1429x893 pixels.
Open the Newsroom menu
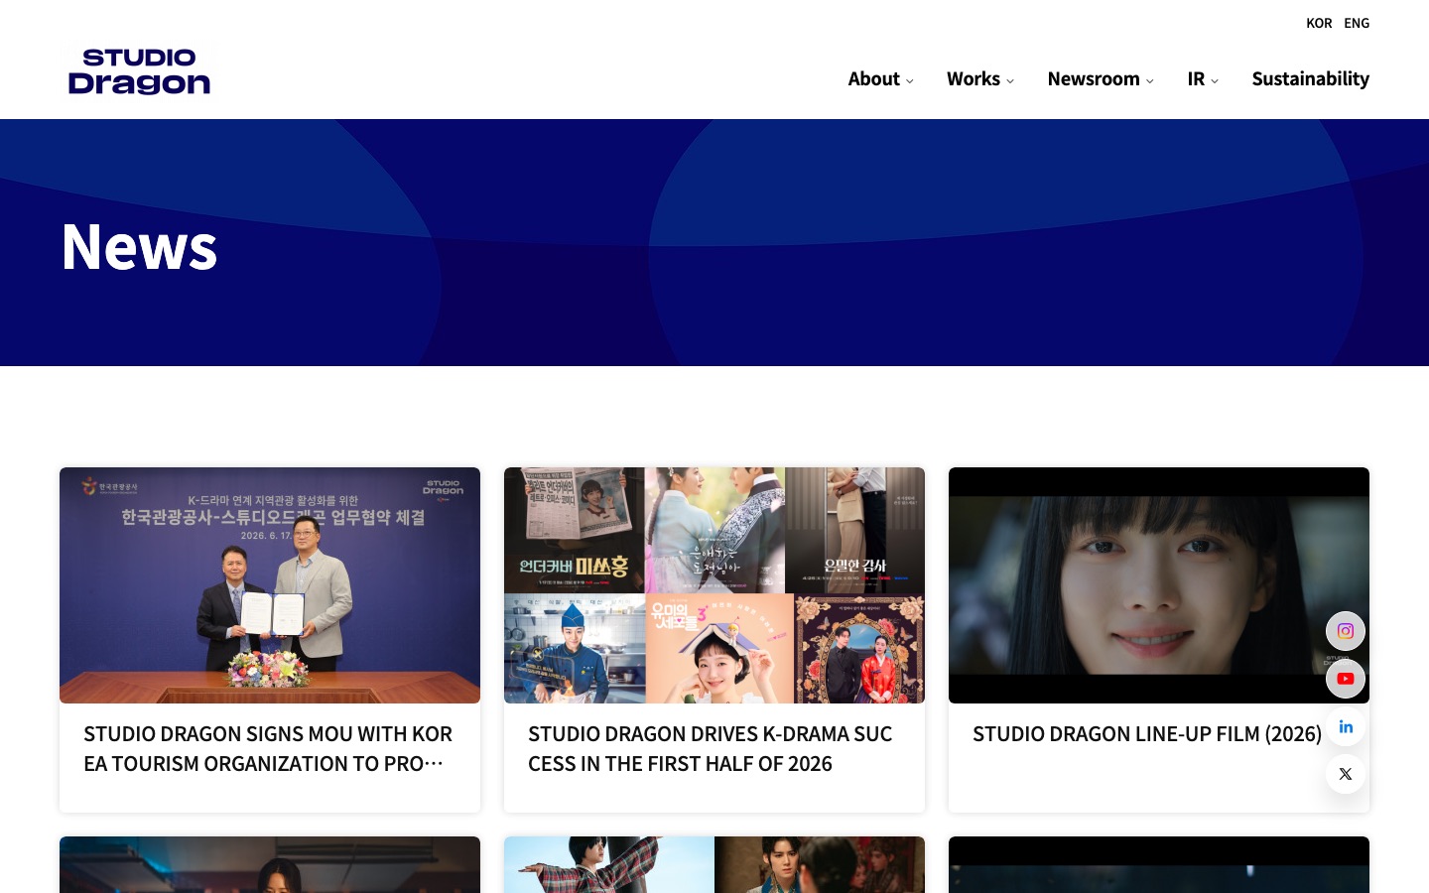tap(1094, 79)
